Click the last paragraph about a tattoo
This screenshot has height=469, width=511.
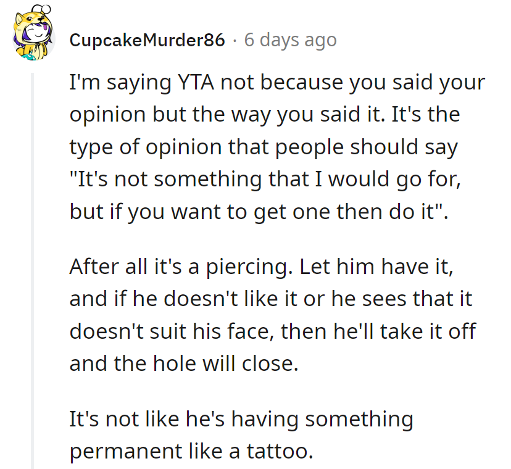point(241,435)
